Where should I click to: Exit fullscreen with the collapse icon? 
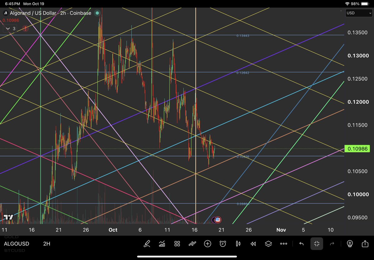[x=317, y=243]
